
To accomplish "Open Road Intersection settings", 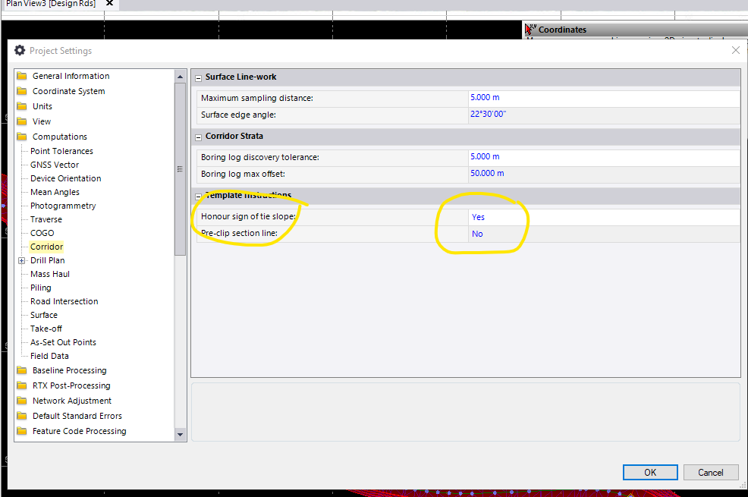I will (x=64, y=301).
